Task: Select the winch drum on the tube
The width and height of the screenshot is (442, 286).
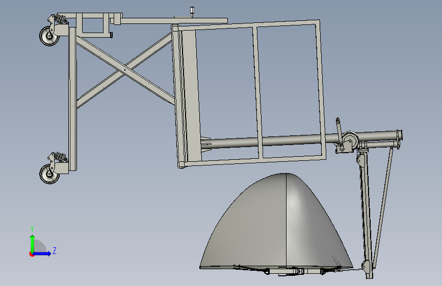Action: pyautogui.click(x=350, y=139)
